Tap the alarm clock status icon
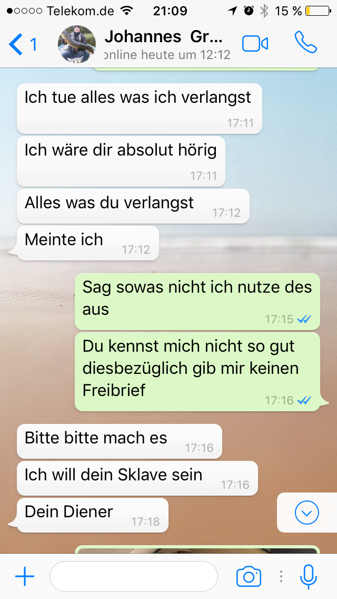 click(249, 11)
